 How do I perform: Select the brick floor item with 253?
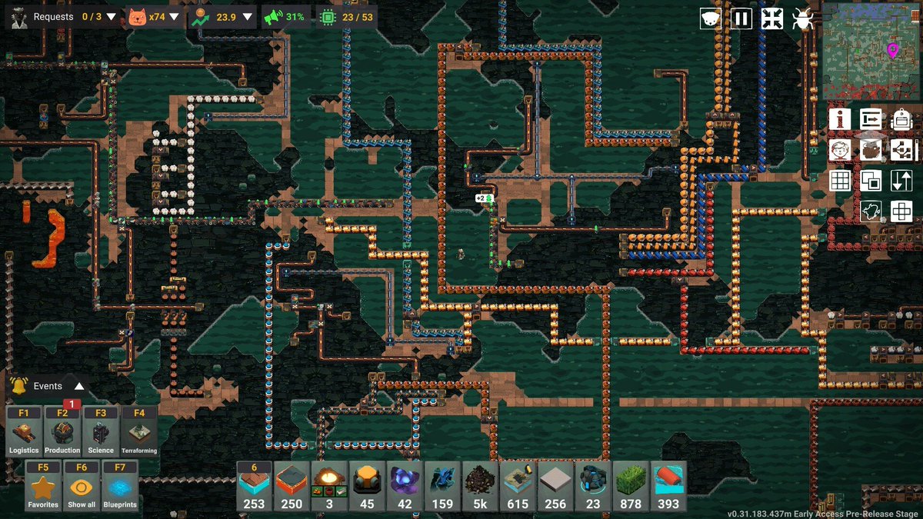(254, 487)
